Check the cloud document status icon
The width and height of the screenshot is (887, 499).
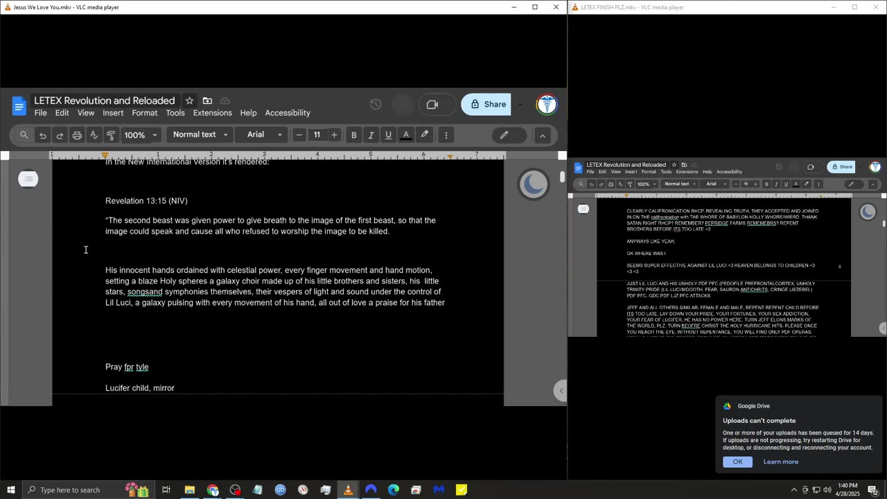225,100
